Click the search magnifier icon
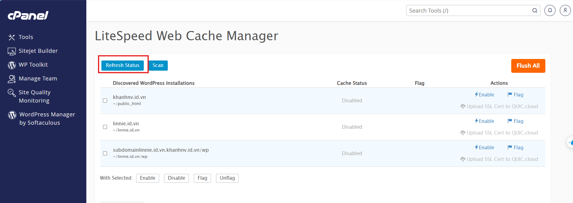 (x=535, y=10)
